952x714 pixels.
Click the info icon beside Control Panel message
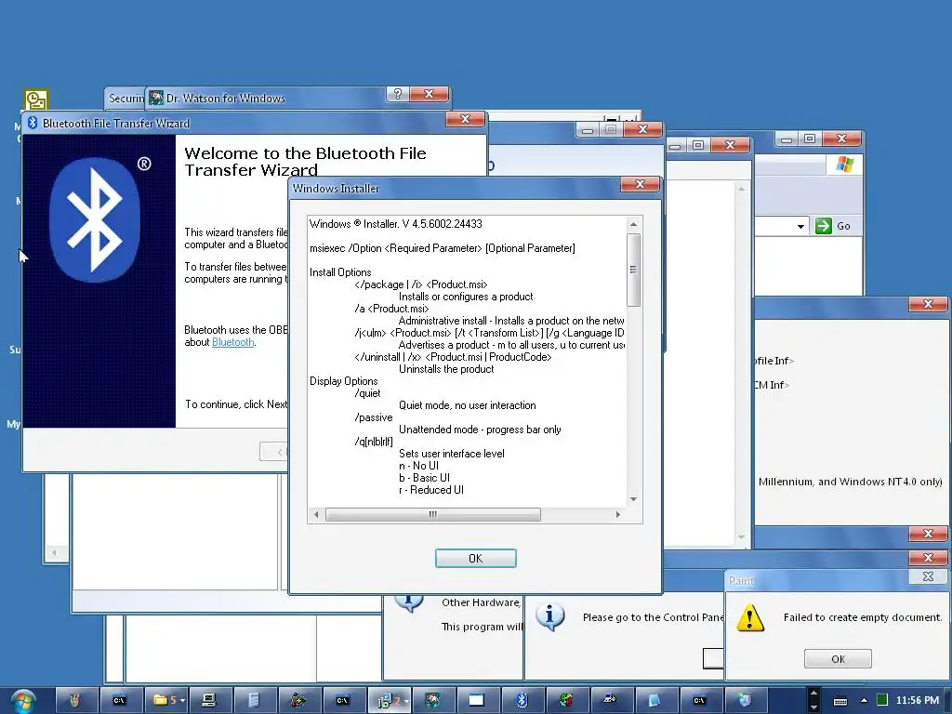click(550, 617)
